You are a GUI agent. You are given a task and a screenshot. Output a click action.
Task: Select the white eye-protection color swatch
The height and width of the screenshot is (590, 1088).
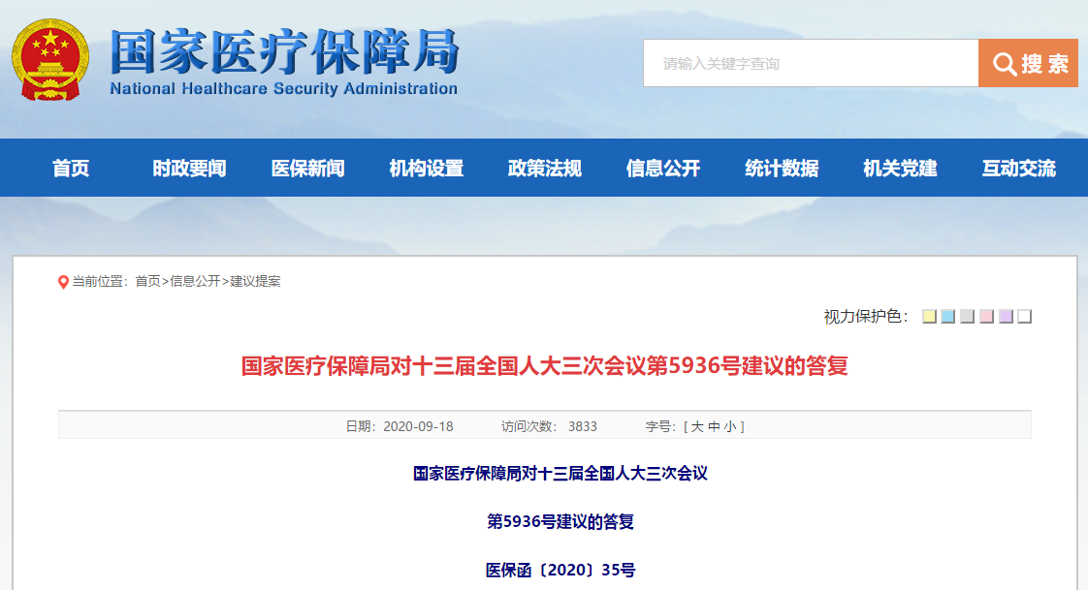(x=1025, y=317)
